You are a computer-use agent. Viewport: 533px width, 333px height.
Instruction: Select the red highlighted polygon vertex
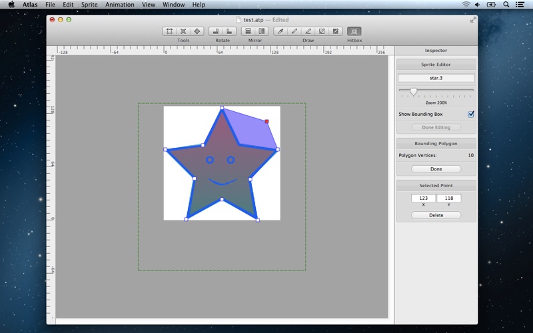pos(267,121)
